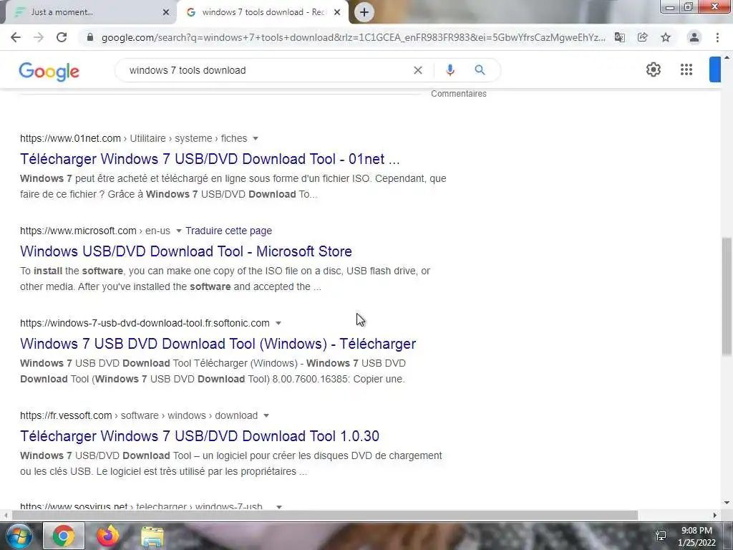Click the https://fr.vessoft.com breadcrumb
Image resolution: width=733 pixels, height=550 pixels.
coord(139,415)
